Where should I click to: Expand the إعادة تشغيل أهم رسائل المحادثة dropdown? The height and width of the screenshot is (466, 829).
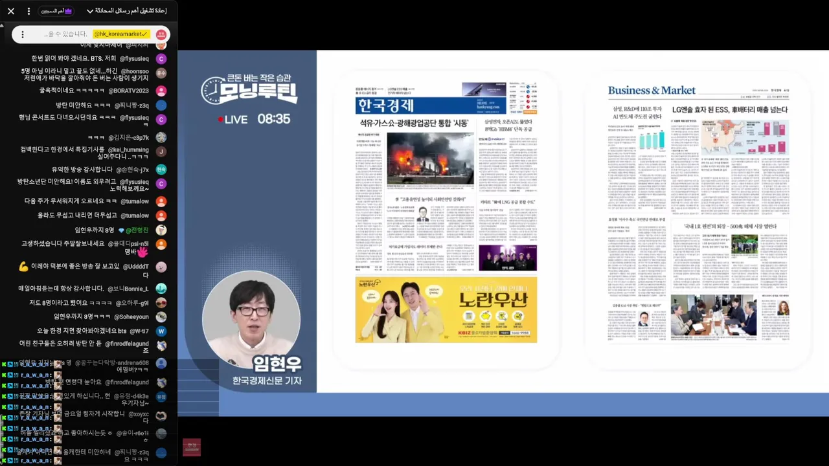pos(127,11)
